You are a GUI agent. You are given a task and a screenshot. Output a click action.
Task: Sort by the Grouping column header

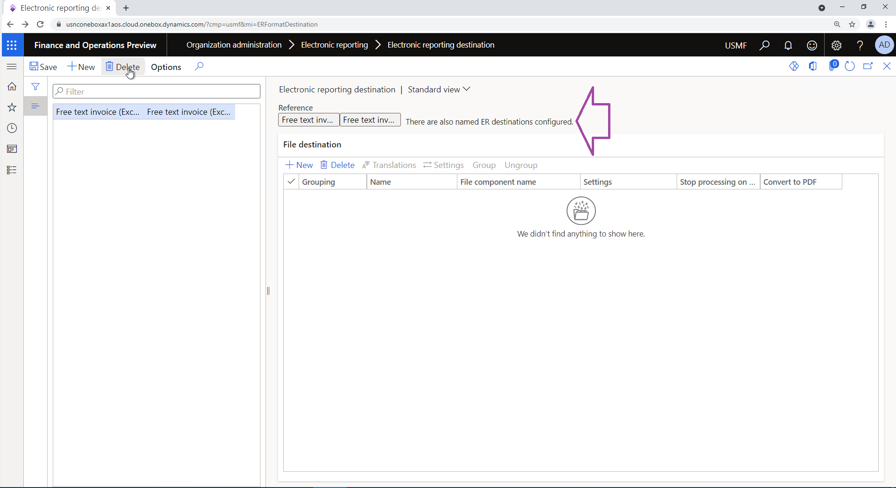click(333, 182)
